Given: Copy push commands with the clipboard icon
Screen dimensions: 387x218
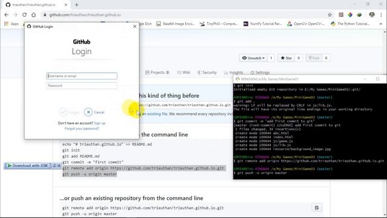Looking at the screenshot, I should coord(317,208).
